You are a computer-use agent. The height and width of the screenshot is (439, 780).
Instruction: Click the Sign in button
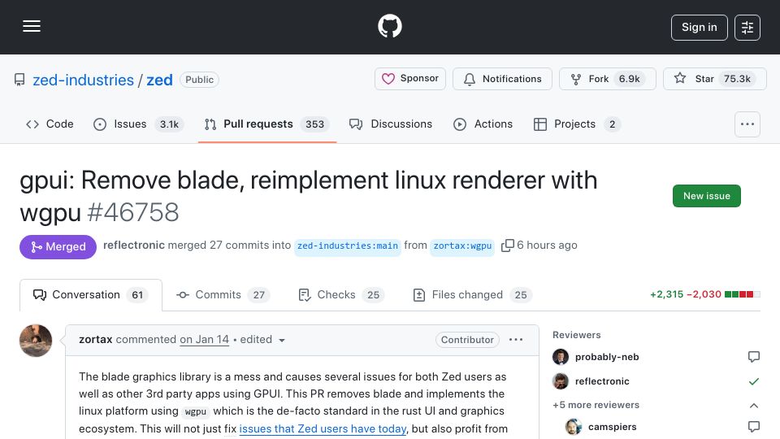click(699, 28)
